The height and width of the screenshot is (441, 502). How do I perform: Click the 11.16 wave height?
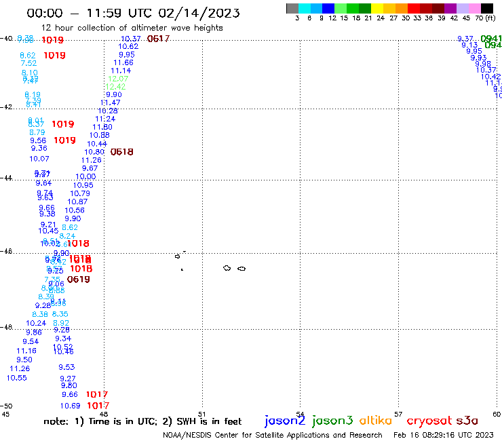click(26, 351)
